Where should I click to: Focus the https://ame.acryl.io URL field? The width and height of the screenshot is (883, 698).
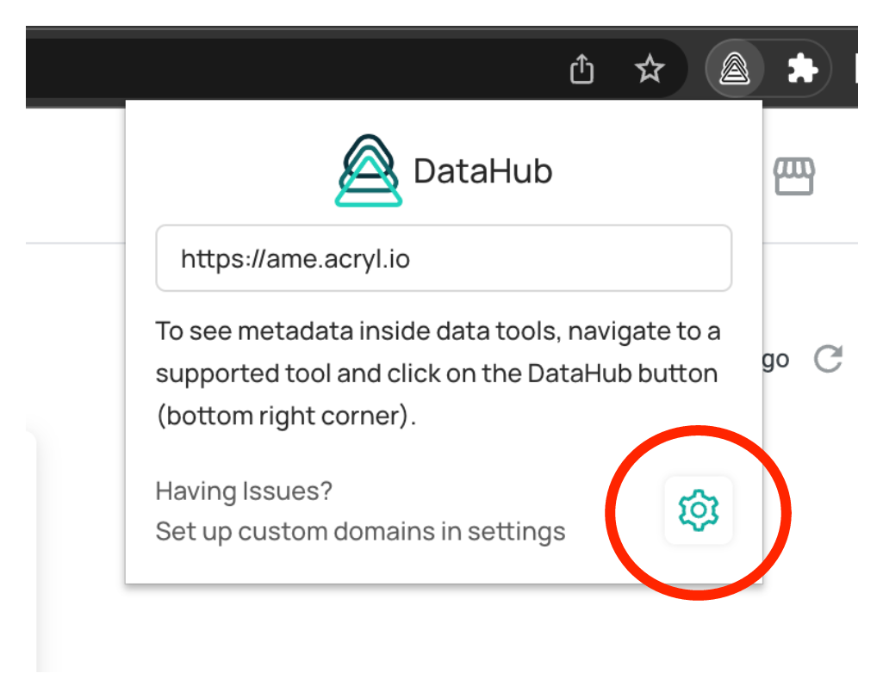(443, 258)
